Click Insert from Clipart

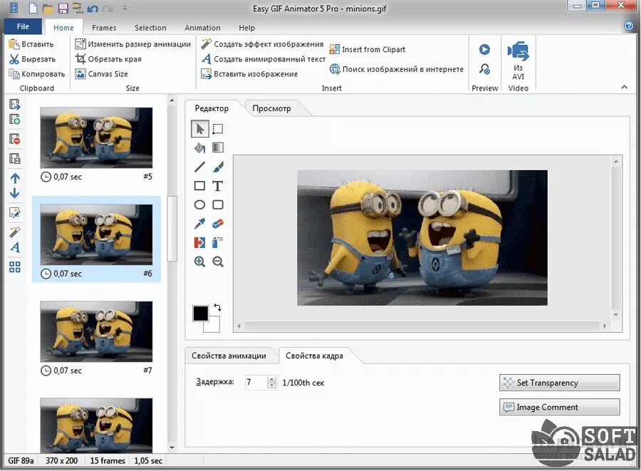pyautogui.click(x=368, y=49)
